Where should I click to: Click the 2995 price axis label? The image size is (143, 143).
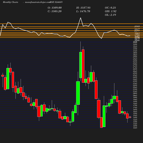coord(135,57)
